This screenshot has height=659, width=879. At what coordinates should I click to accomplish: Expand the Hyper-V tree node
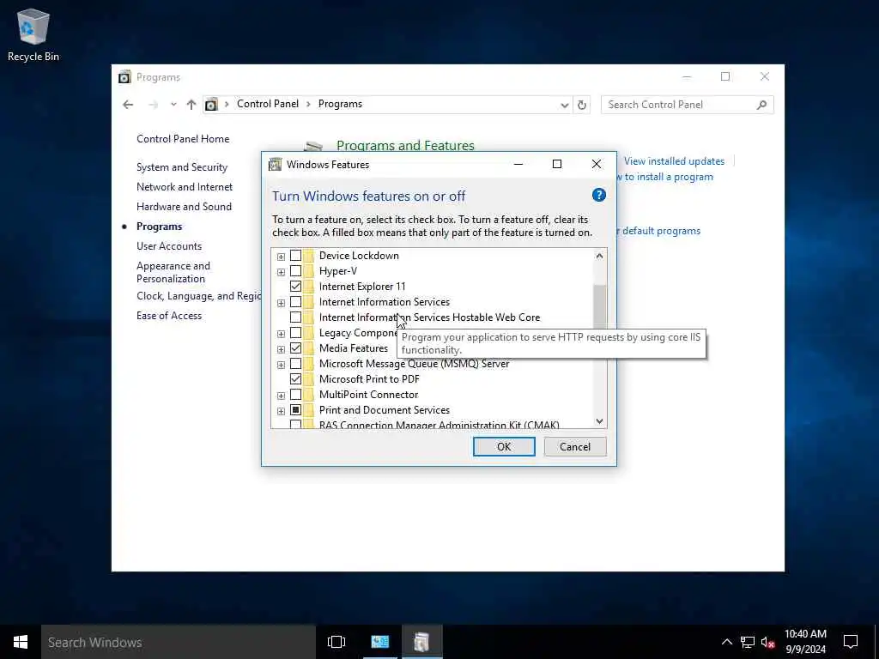(281, 272)
